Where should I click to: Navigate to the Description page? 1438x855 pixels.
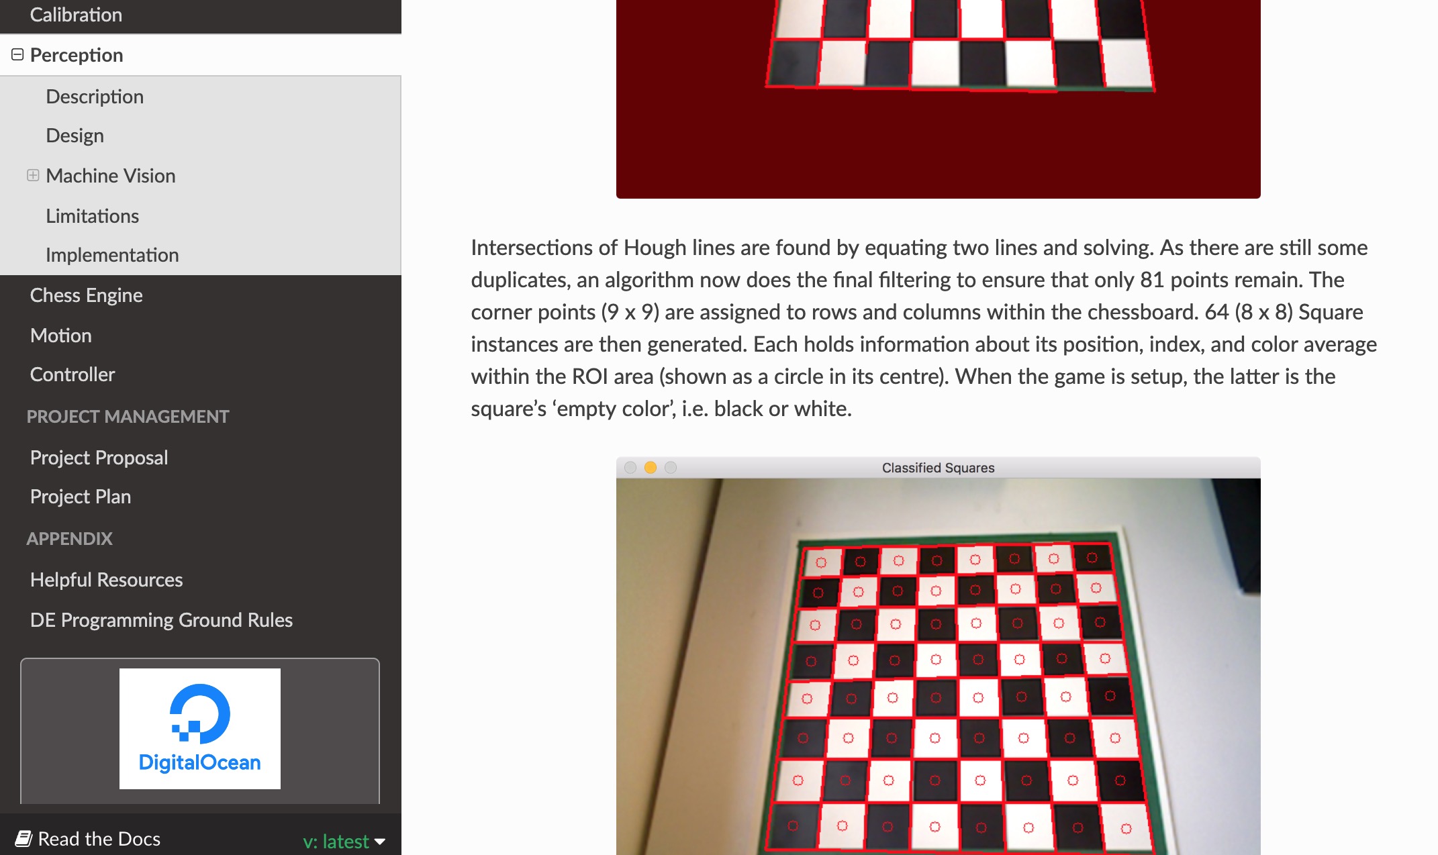pyautogui.click(x=93, y=95)
